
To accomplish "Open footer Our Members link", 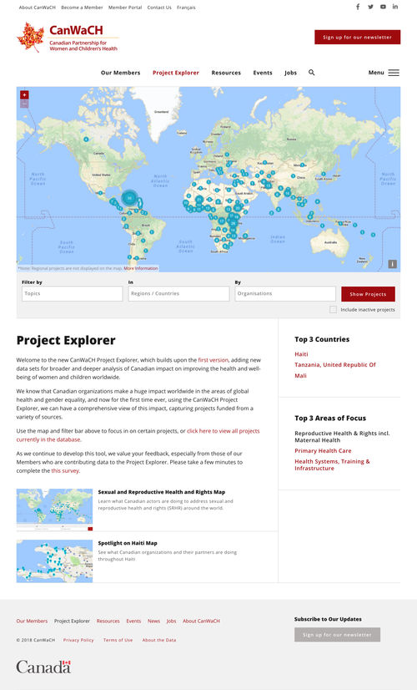I will click(x=32, y=621).
